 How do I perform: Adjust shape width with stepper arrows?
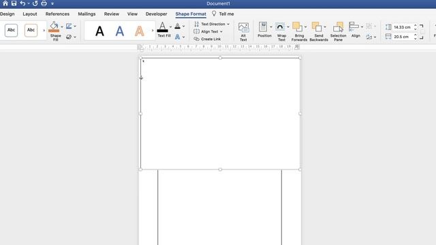click(416, 37)
